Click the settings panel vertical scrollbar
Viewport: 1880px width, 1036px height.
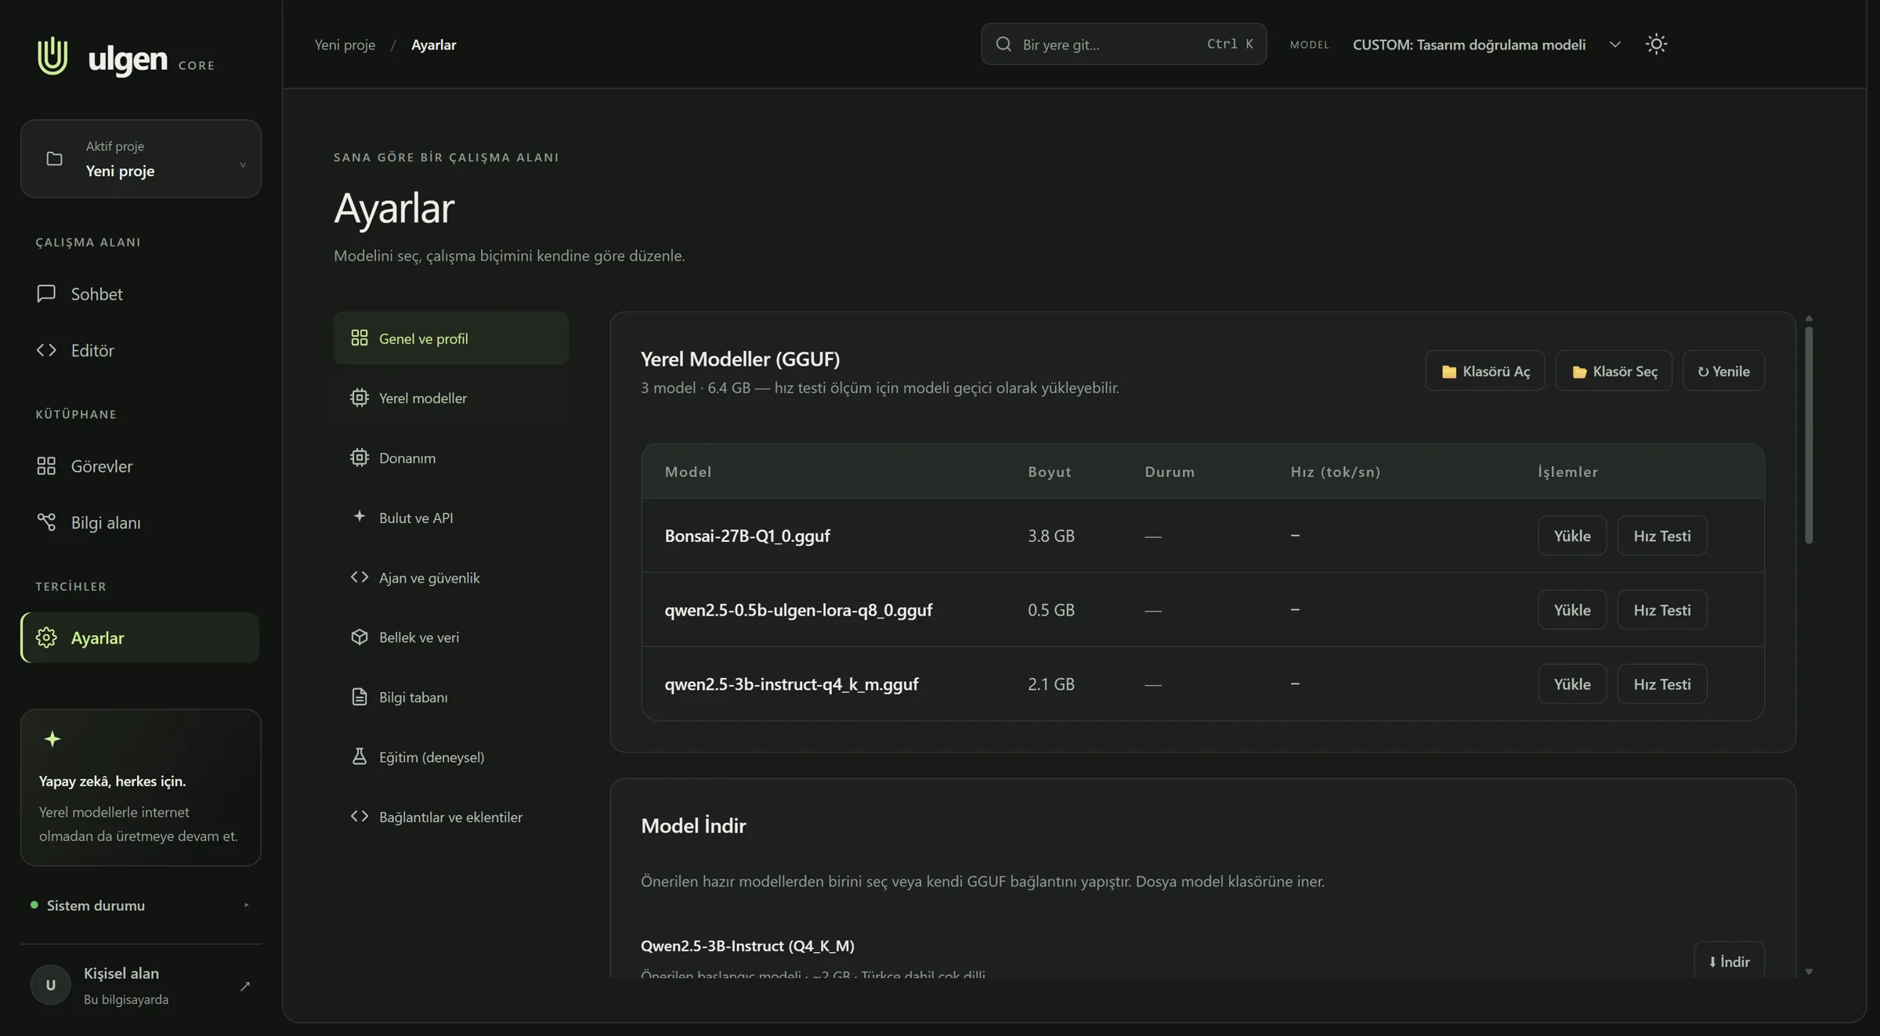tap(1809, 435)
